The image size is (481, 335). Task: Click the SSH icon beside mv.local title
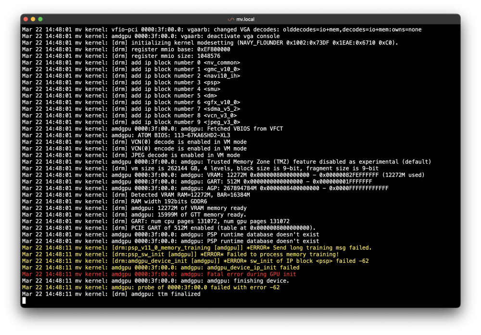coord(231,19)
